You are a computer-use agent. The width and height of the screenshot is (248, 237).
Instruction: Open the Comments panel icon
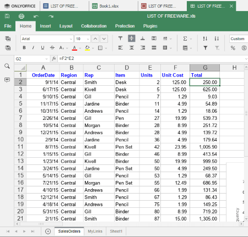(x=7, y=80)
